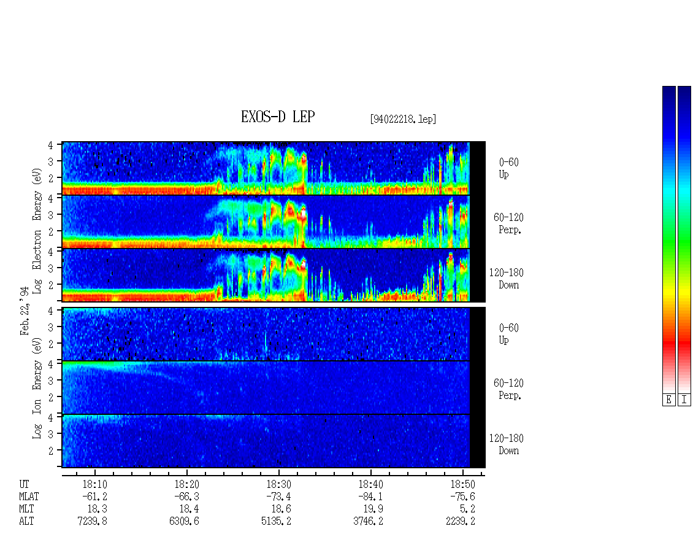Click the MLT value 18.6

(281, 509)
